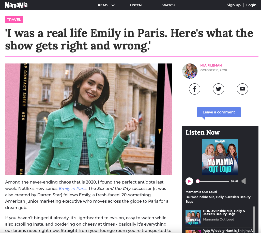Screen dimensions: 261x233
Task: Open the Emily in Paris hyperlink
Action: [73, 188]
